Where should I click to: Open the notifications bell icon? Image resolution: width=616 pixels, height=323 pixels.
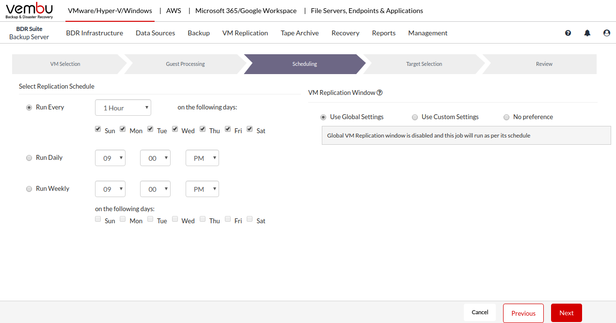click(587, 33)
